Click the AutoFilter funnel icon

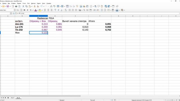click(77, 6)
